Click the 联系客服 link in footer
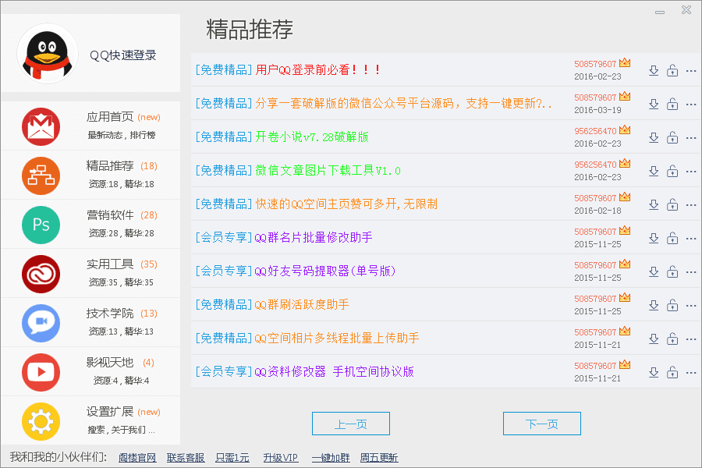Screen dimensions: 702x468 tap(186, 458)
